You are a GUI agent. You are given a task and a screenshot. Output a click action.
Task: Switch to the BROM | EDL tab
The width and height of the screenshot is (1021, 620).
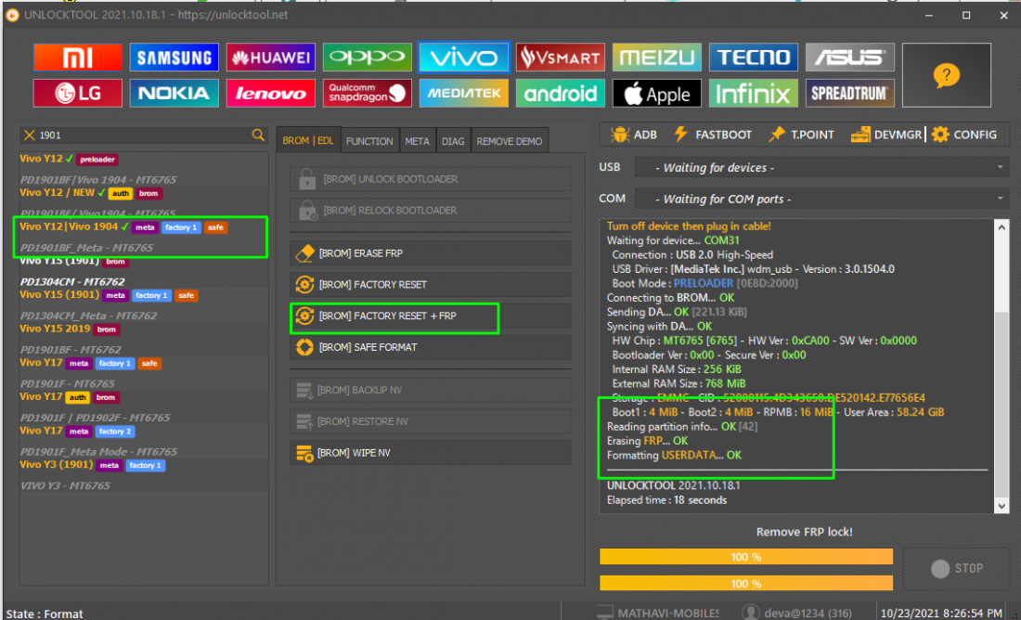[x=308, y=141]
